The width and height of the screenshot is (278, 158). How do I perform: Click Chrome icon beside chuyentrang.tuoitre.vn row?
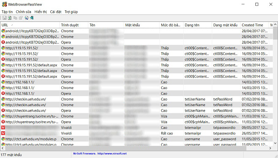coord(3,116)
